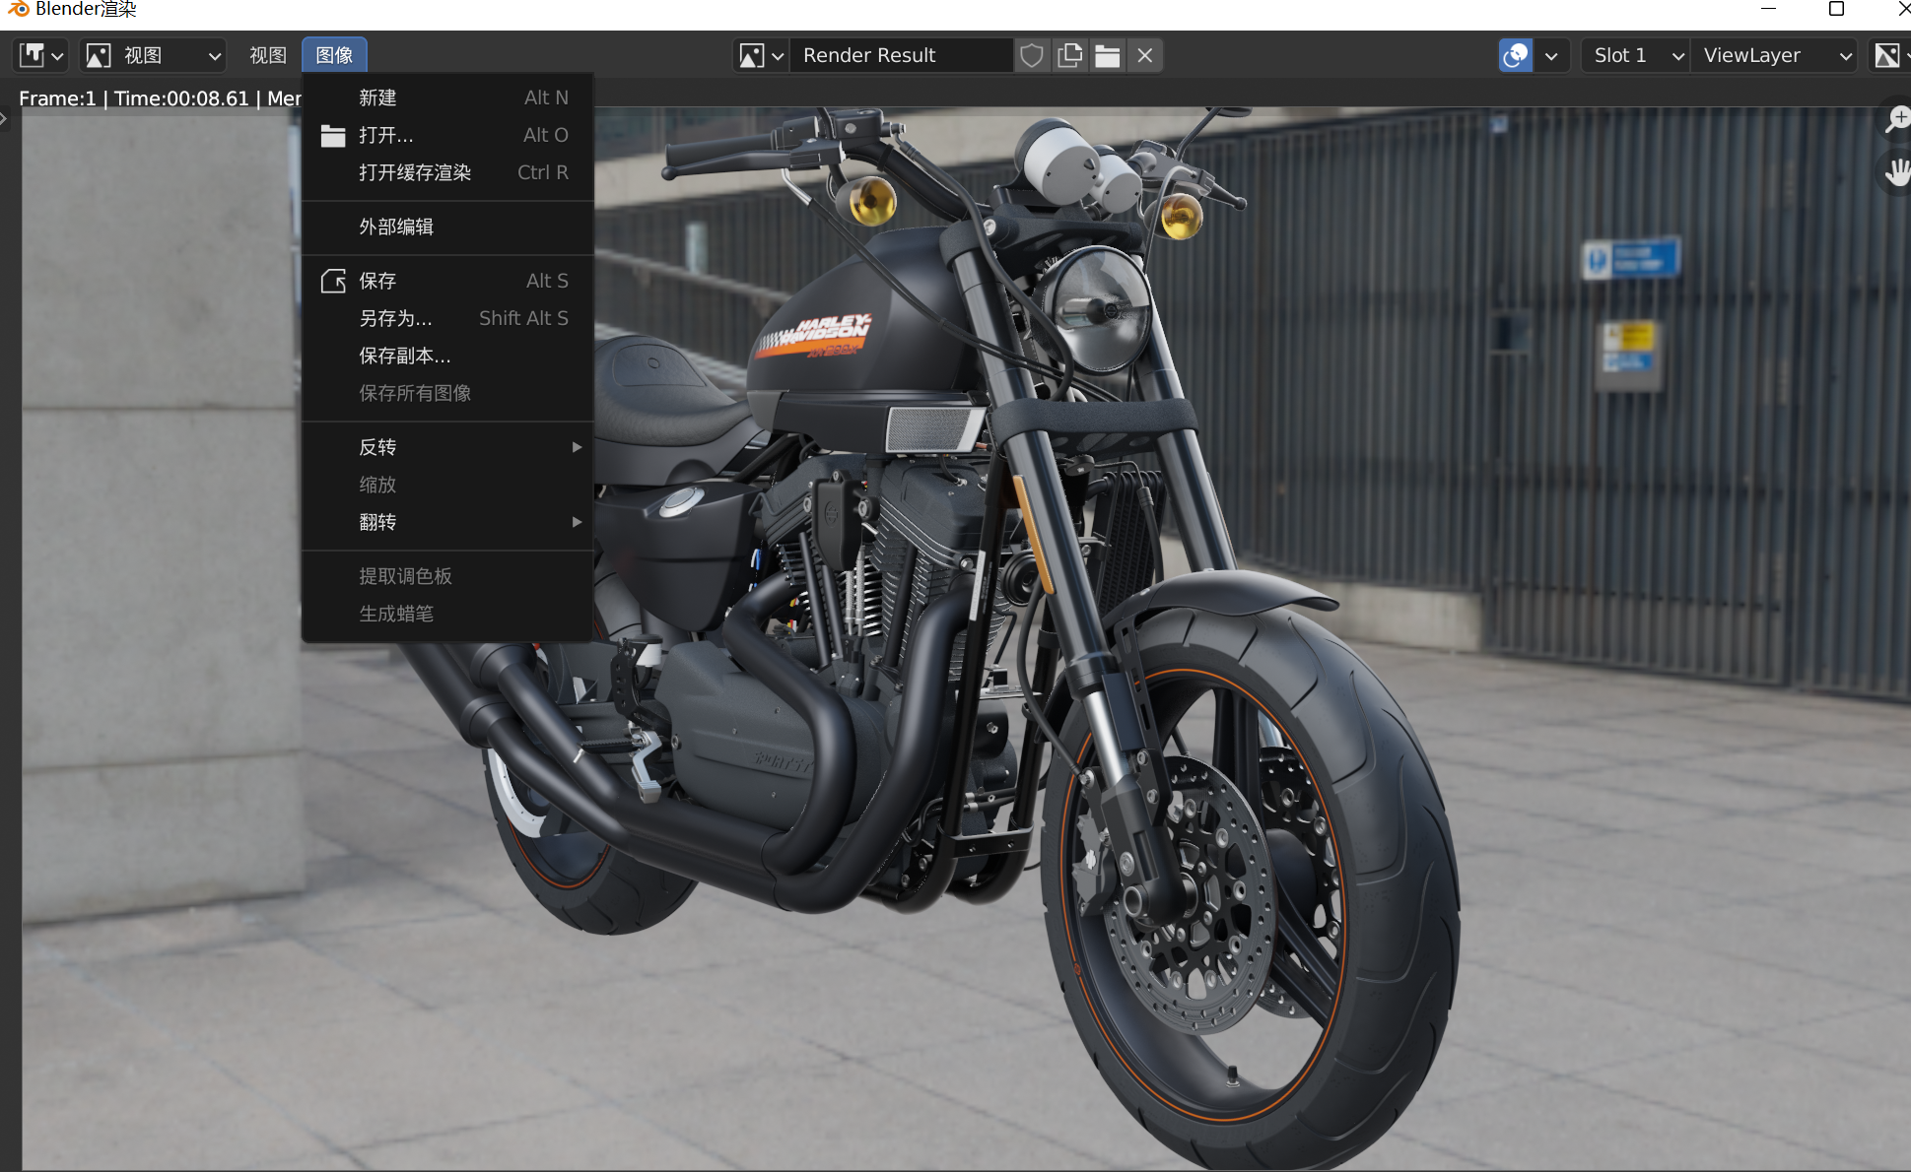
Task: Toggle the fake user shield icon
Action: tap(1032, 55)
